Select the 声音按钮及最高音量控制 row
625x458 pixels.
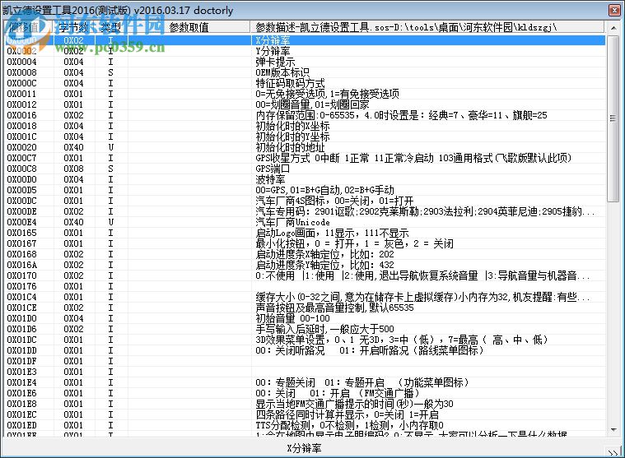tap(306, 308)
